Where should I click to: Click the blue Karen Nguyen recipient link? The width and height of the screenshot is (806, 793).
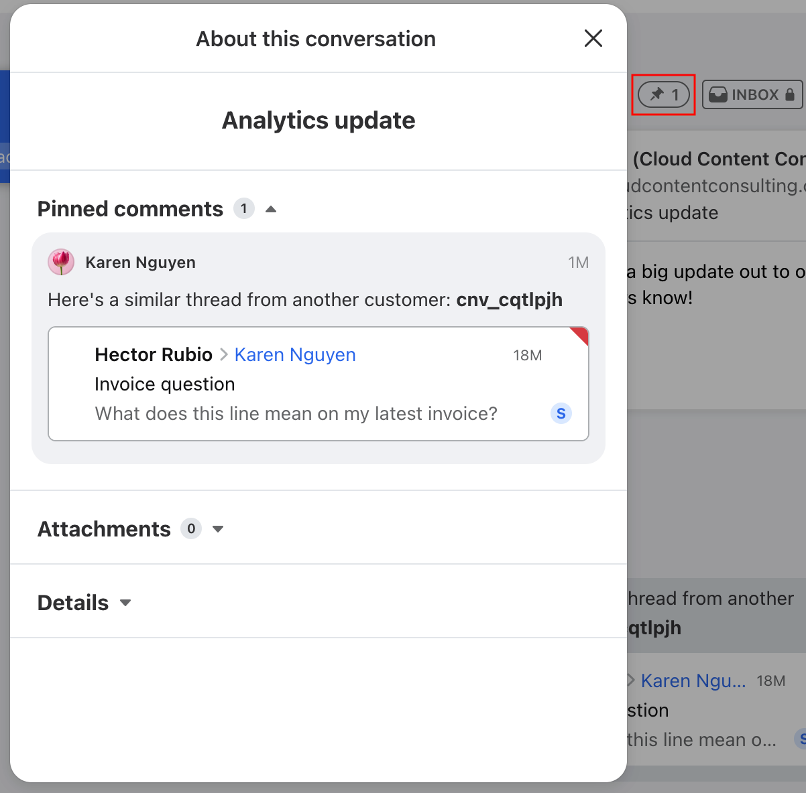pos(295,354)
